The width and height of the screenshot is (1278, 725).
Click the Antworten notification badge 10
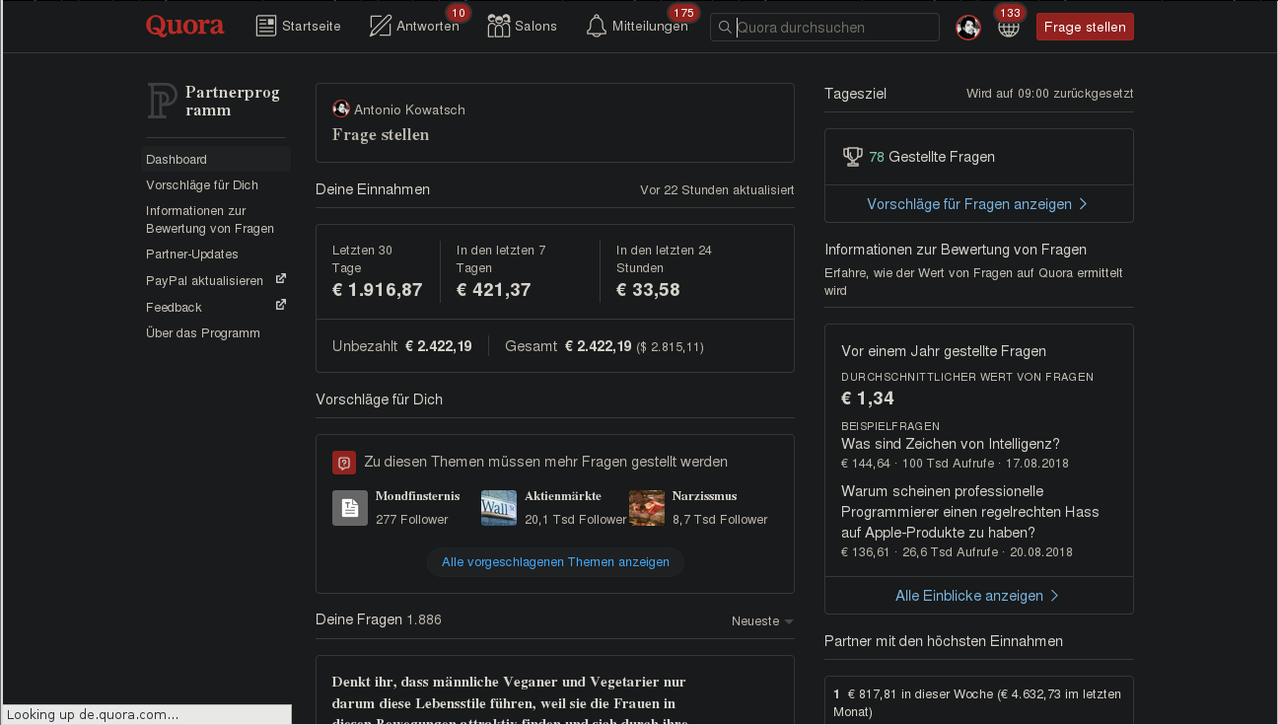[458, 13]
